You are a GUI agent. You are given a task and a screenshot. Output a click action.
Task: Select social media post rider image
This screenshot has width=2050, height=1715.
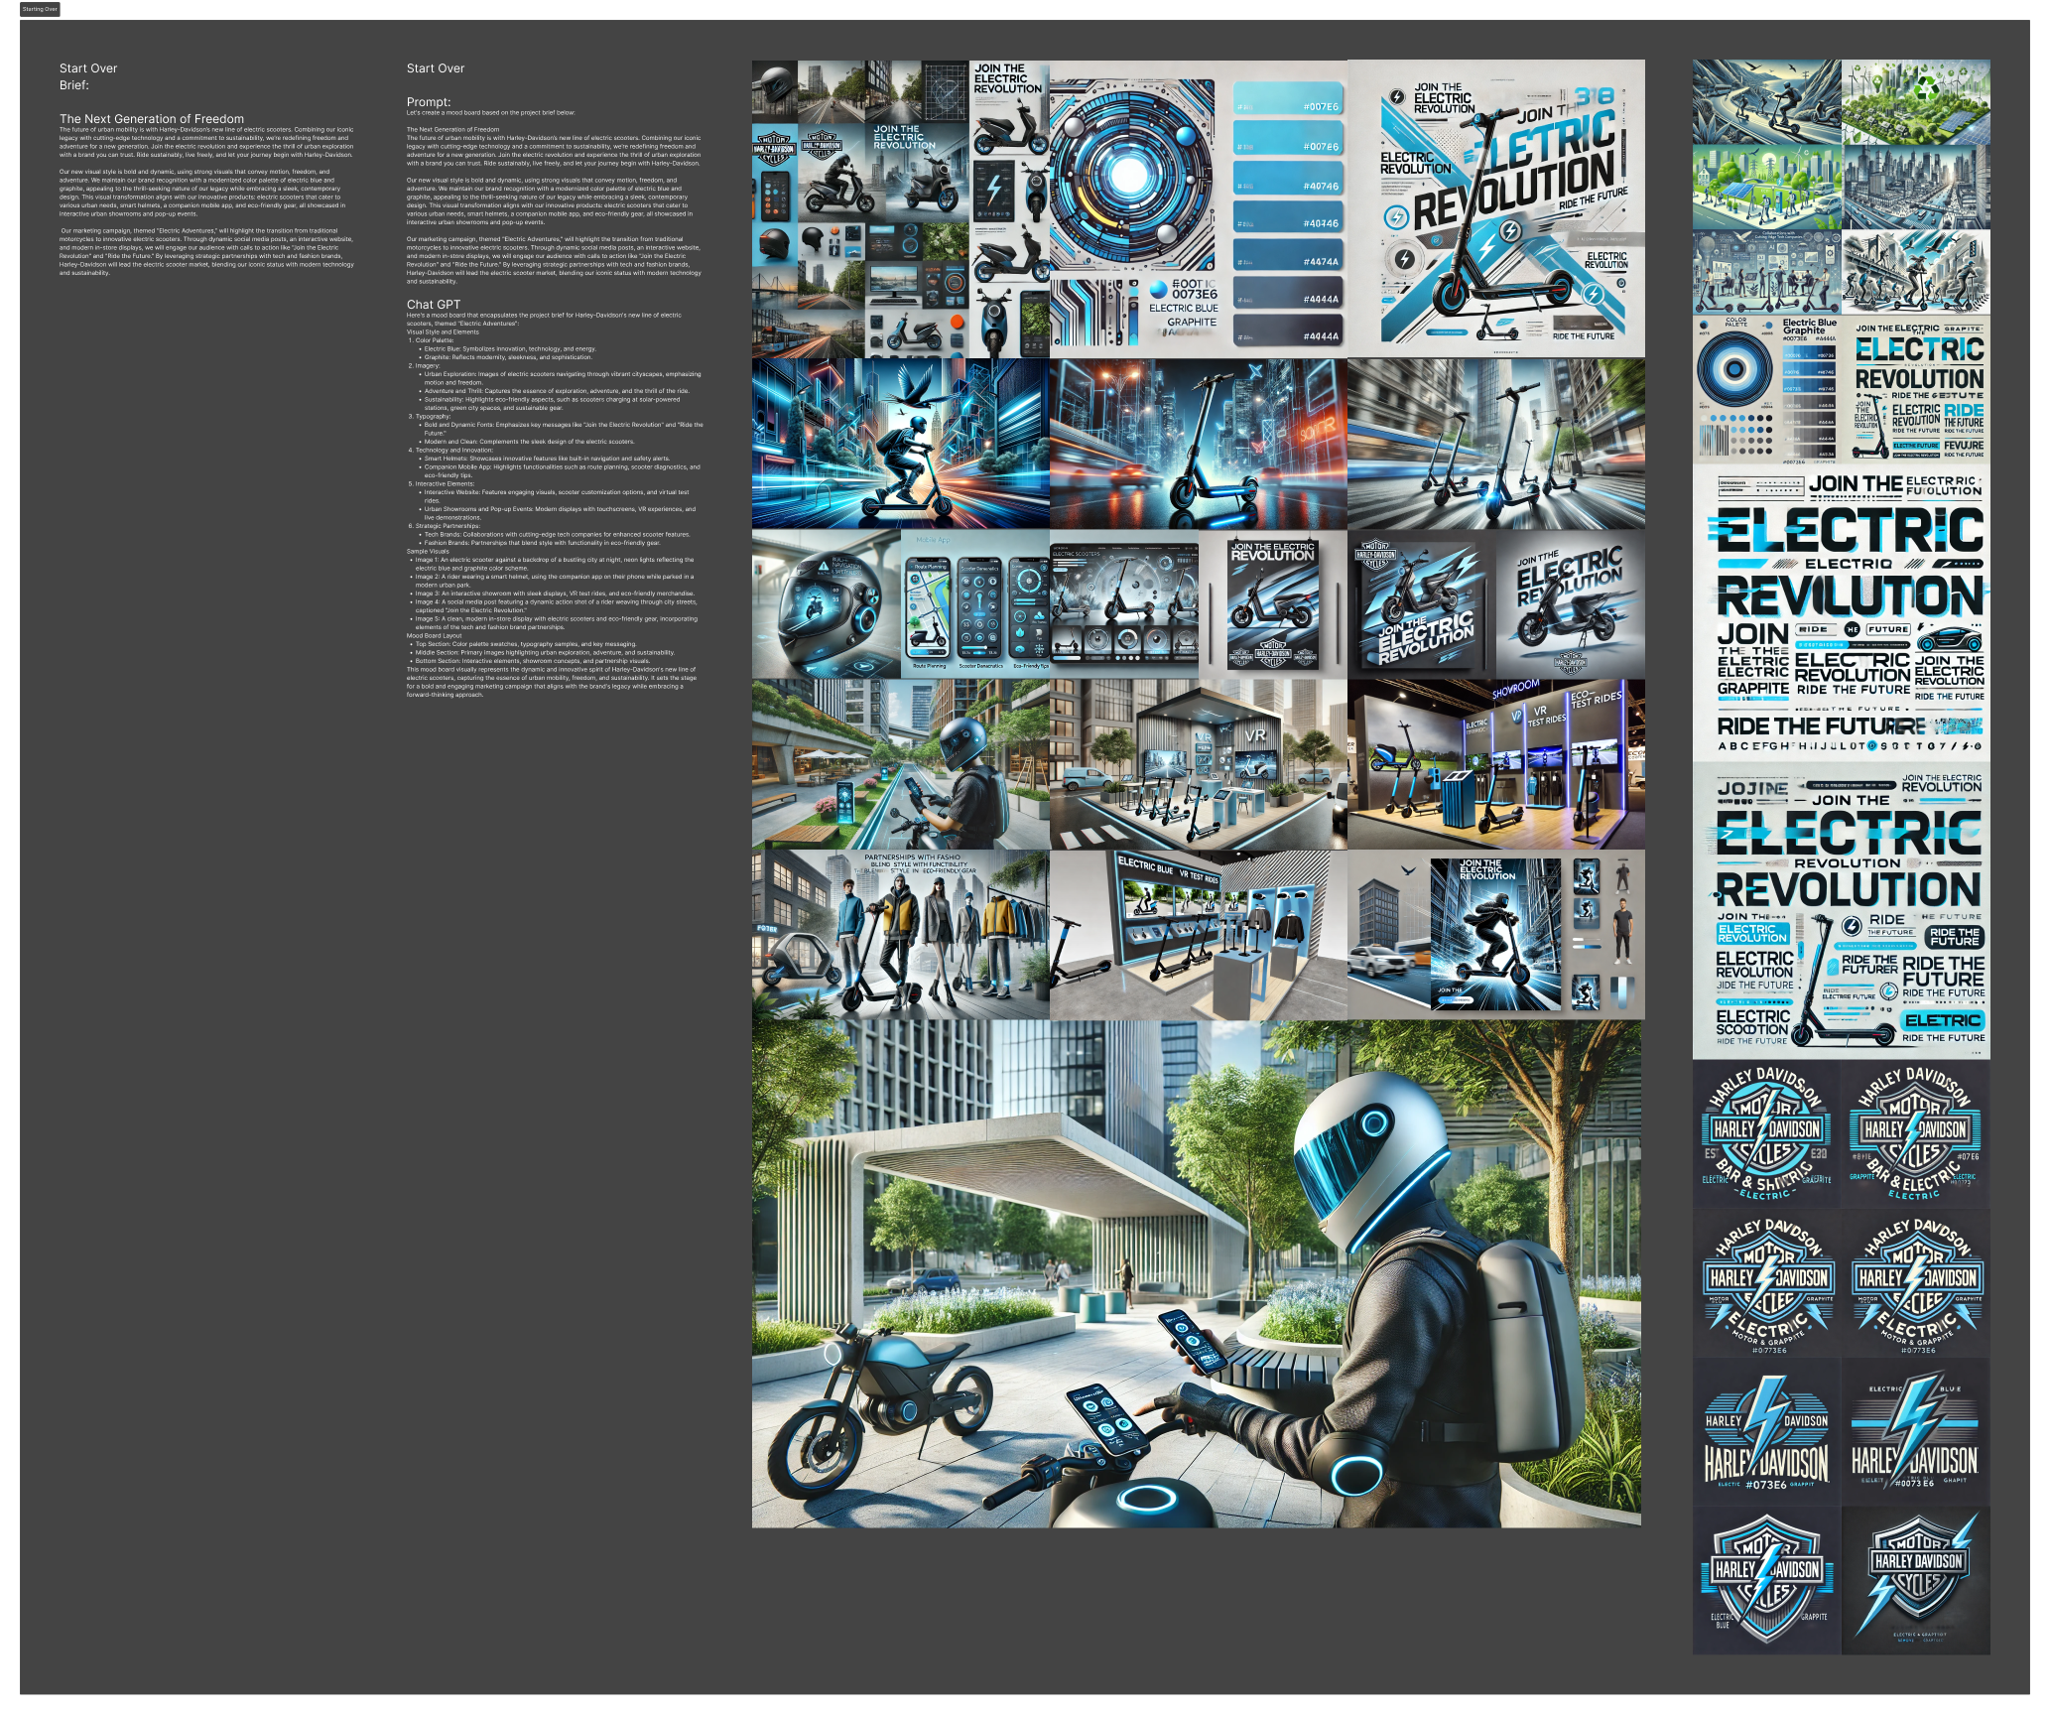[1495, 935]
